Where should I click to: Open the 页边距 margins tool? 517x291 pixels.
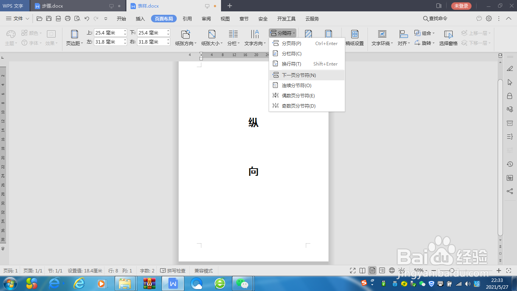[75, 38]
